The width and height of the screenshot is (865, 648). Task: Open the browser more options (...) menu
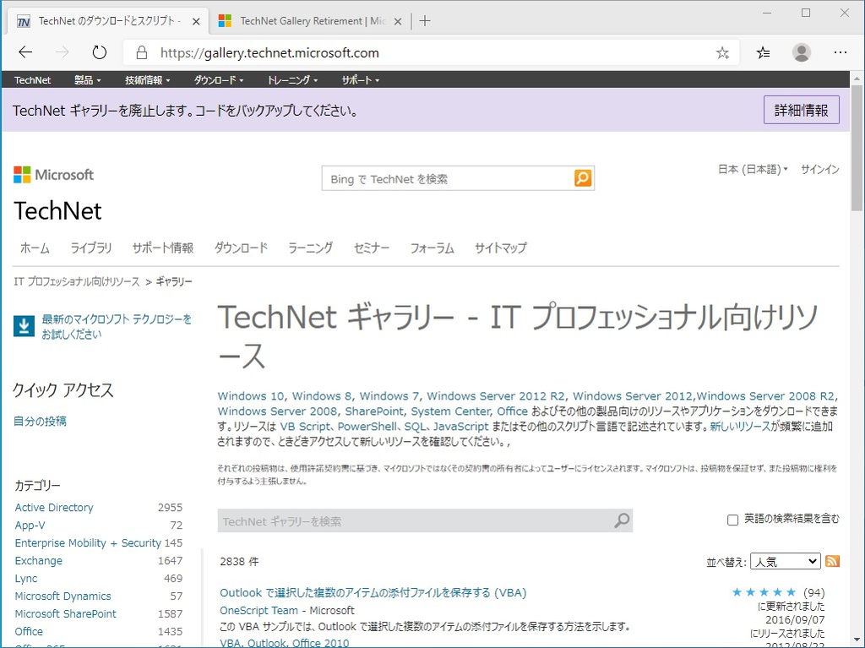click(x=841, y=52)
